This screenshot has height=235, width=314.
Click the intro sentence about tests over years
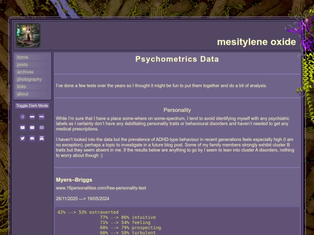point(162,86)
